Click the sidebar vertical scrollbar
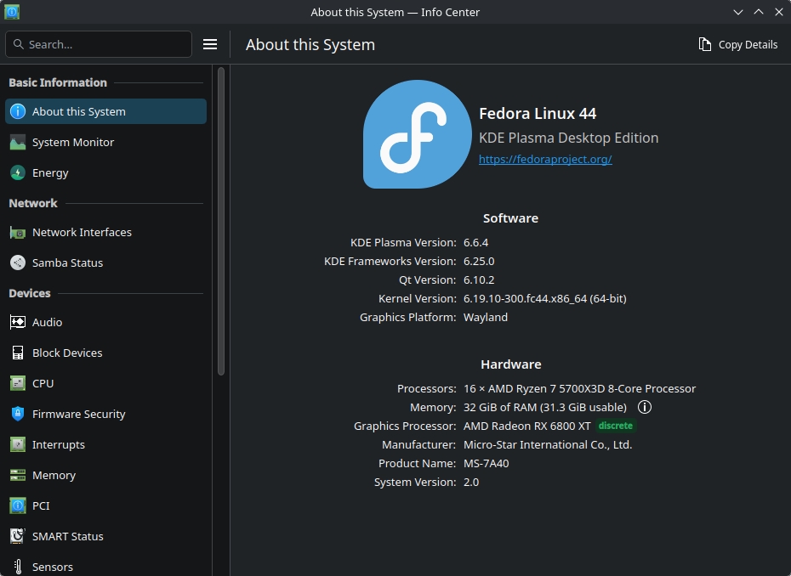Image resolution: width=791 pixels, height=576 pixels. tap(221, 222)
